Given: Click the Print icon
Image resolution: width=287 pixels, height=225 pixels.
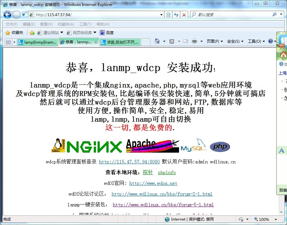Looking at the screenshot, I should click(x=194, y=41).
